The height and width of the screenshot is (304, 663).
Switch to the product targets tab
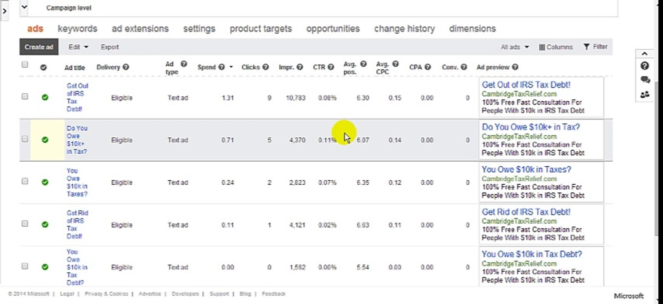[261, 29]
